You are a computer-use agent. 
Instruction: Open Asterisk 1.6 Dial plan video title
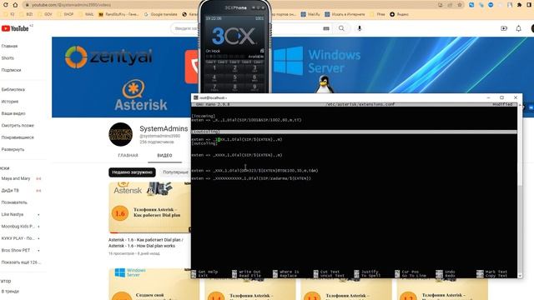[x=146, y=242]
